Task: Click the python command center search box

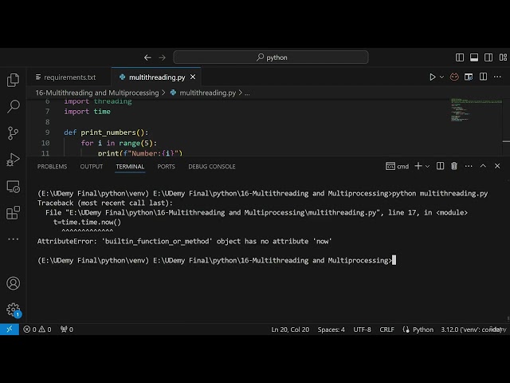Action: pos(271,57)
